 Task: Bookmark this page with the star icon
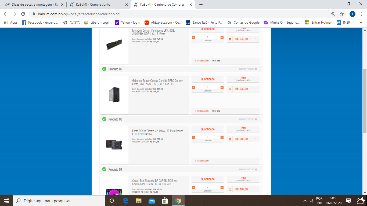click(x=342, y=14)
